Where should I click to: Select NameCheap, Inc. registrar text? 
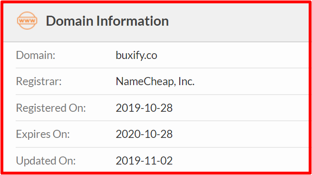pos(155,81)
